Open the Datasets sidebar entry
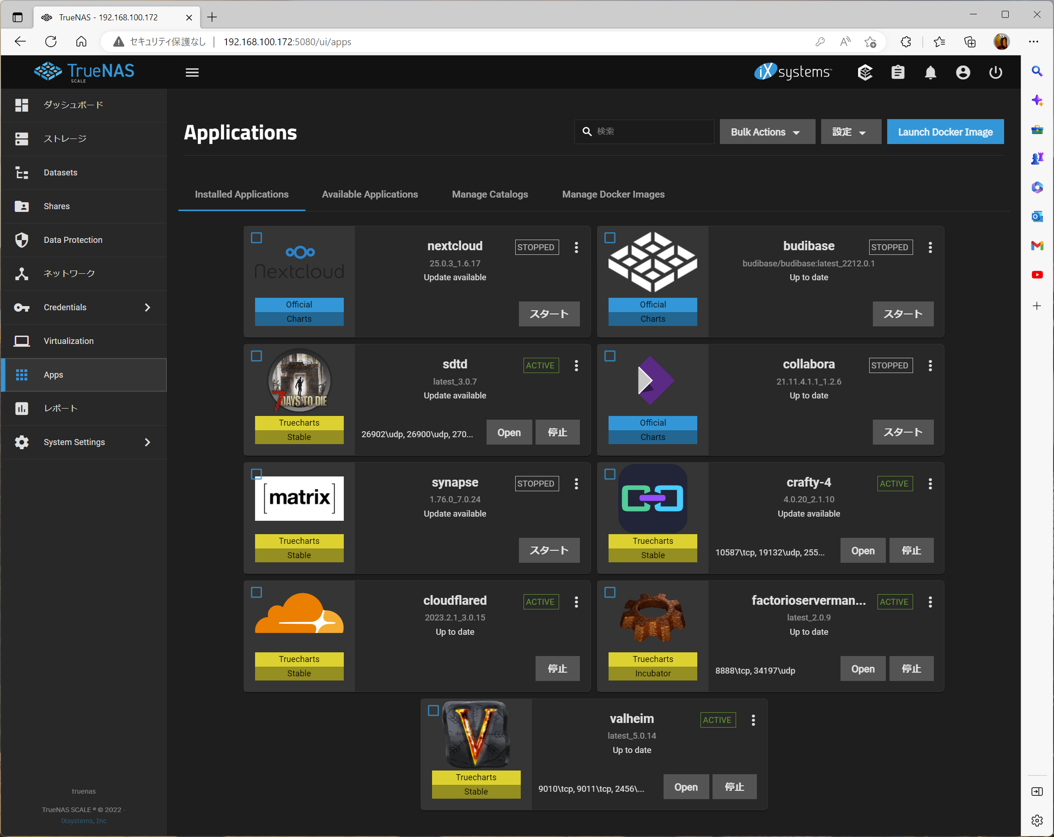The height and width of the screenshot is (837, 1054). (60, 172)
